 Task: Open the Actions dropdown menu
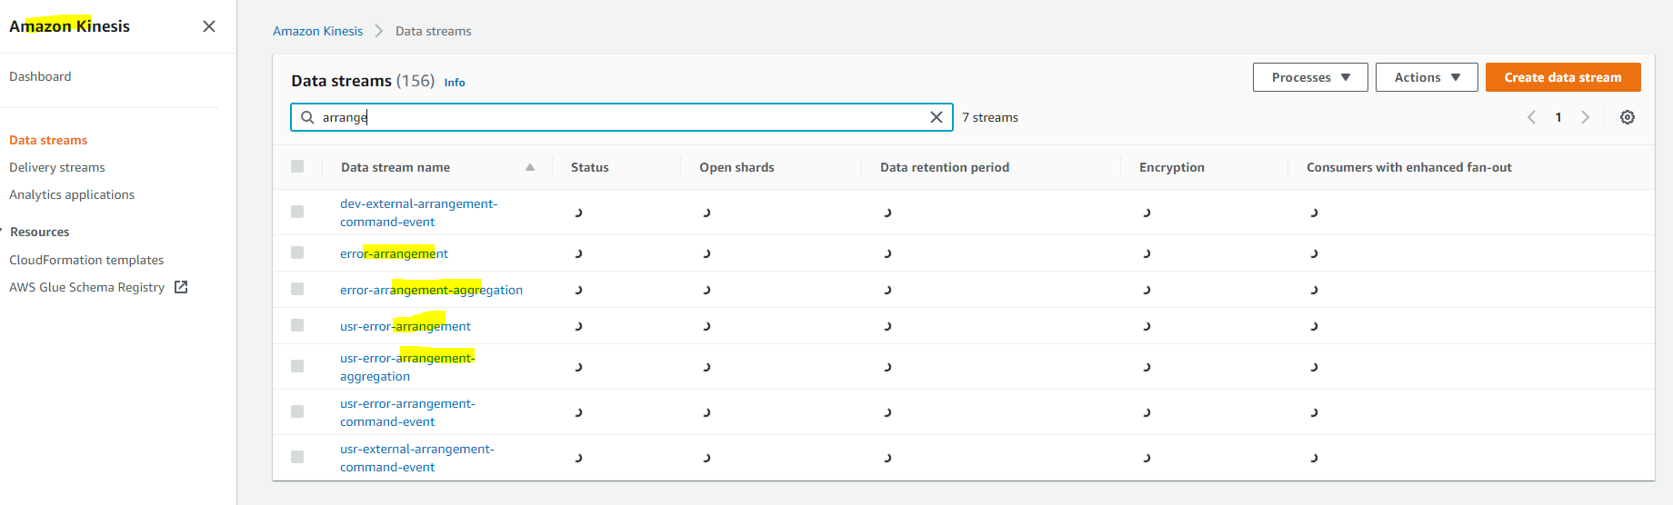point(1426,77)
